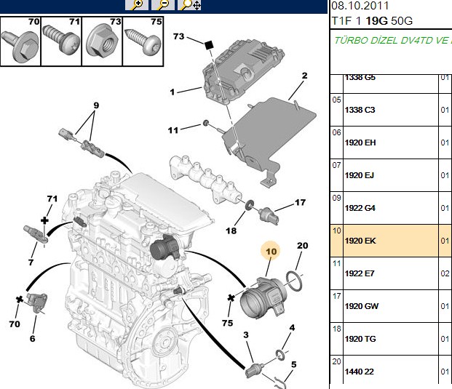Click callout 20 seal ring label
452x389 pixels.
(x=302, y=246)
